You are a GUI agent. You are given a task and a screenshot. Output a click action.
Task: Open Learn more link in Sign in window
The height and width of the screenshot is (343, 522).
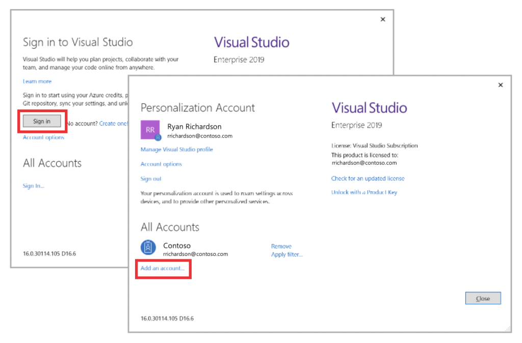click(37, 81)
